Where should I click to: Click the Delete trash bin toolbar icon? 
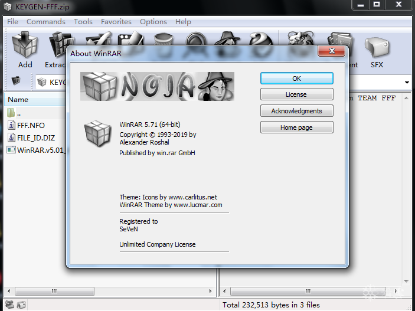[x=164, y=39]
